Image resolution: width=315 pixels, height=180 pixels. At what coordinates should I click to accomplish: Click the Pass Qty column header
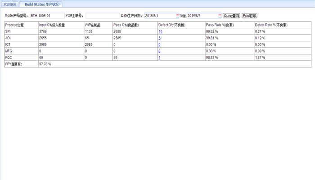coord(135,25)
